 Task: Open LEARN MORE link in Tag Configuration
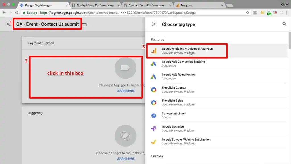coord(125,91)
